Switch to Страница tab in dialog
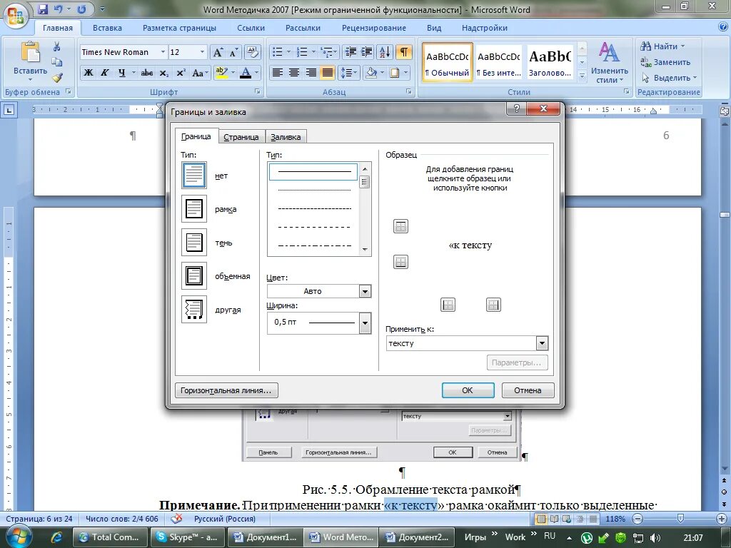This screenshot has height=548, width=731. point(241,137)
